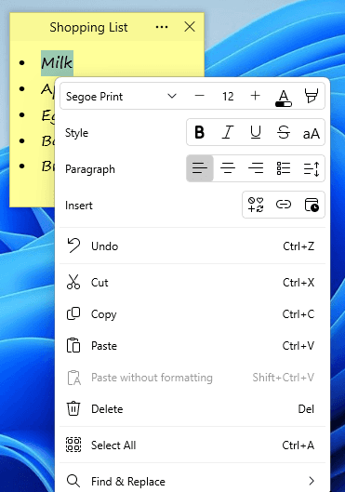The height and width of the screenshot is (492, 345).
Task: Toggle underline formatting
Action: pos(256,132)
